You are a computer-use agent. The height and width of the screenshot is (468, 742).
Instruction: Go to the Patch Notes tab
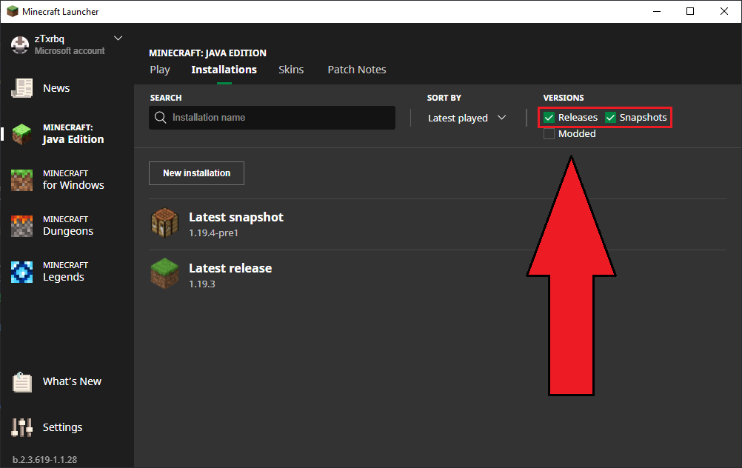tap(357, 70)
